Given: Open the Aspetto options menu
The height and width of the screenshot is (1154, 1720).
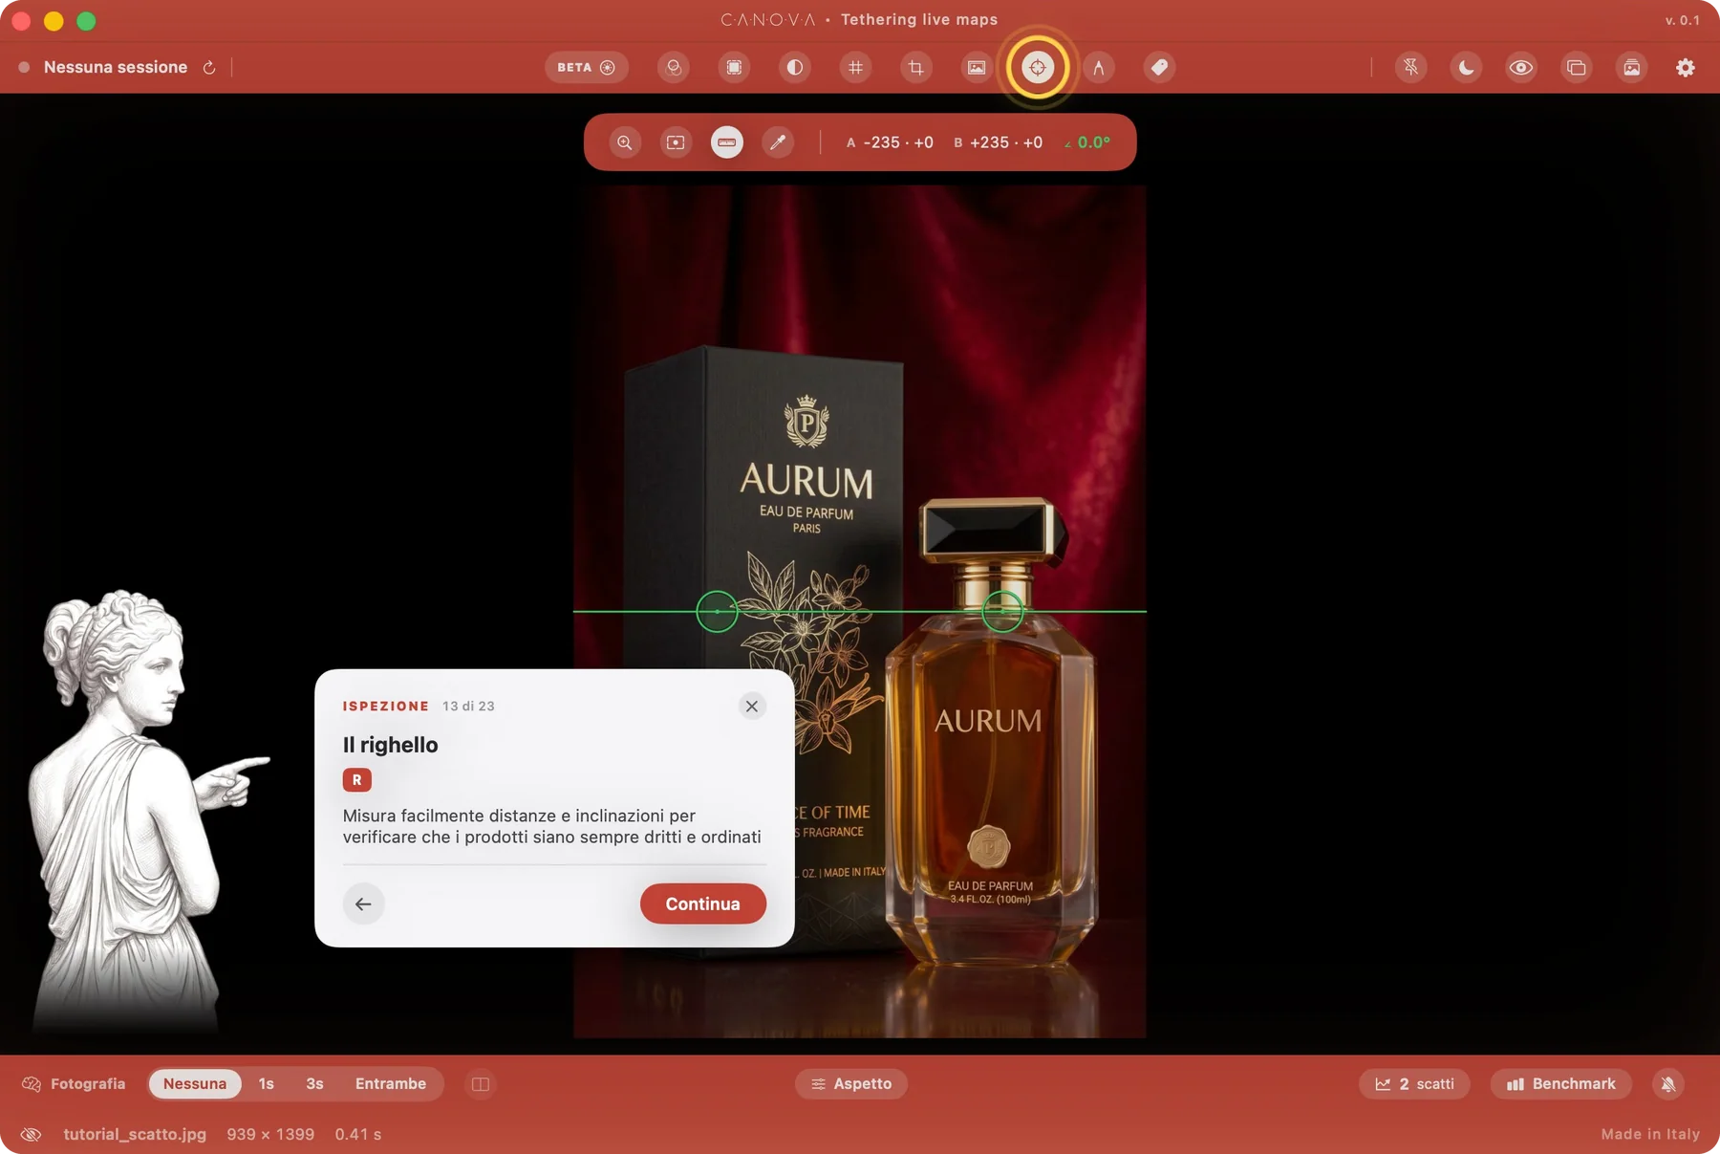Looking at the screenshot, I should pos(851,1083).
